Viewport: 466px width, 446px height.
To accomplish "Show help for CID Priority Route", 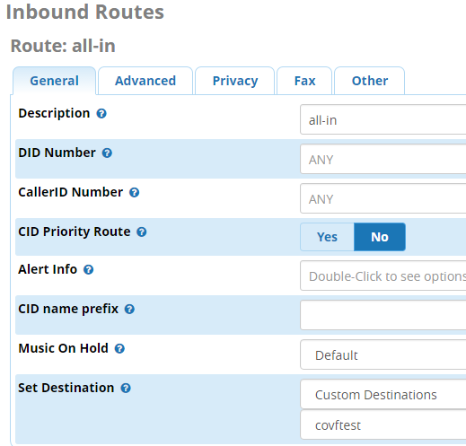I will pos(142,232).
